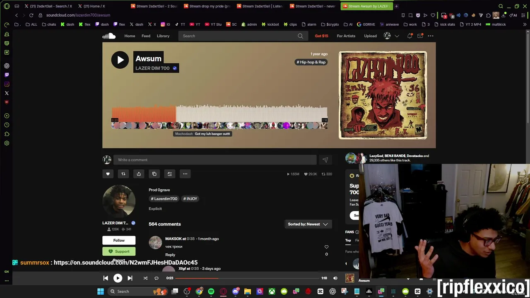Reply to MAKSOK's comment
The width and height of the screenshot is (530, 298).
click(x=170, y=255)
